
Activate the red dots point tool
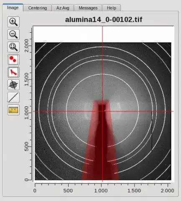[x=13, y=59]
